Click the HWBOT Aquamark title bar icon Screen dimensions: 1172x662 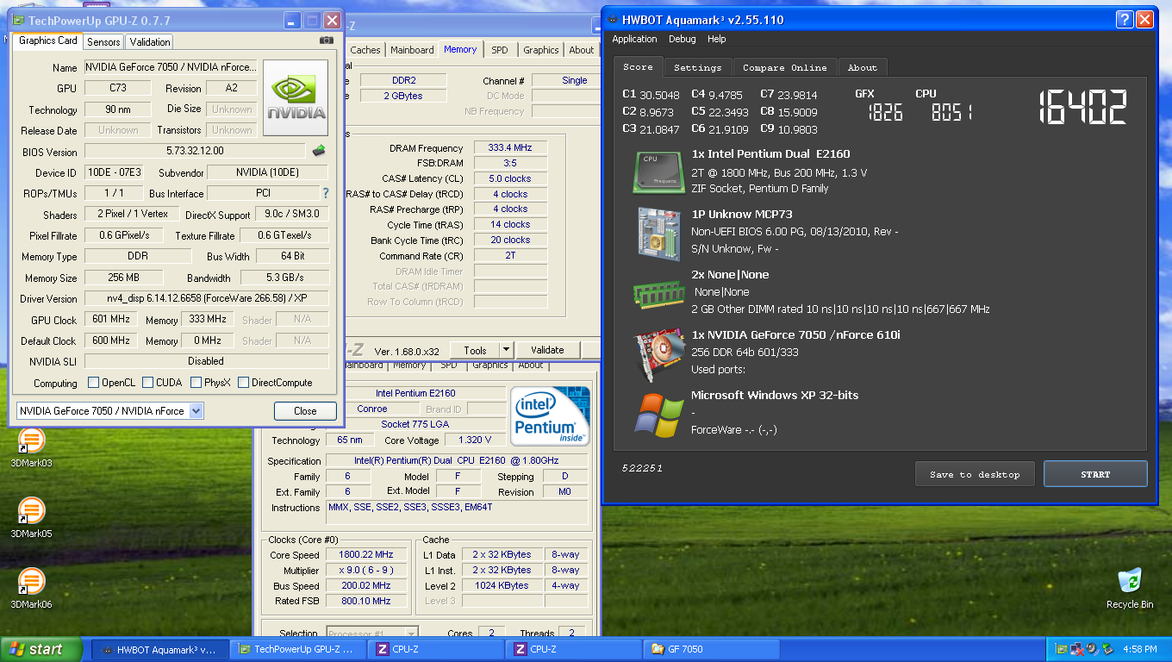[613, 20]
